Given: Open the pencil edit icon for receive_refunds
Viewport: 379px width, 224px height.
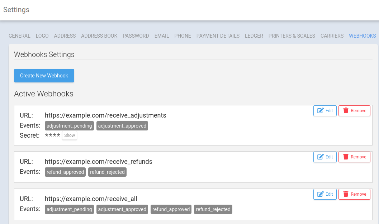Looking at the screenshot, I should pyautogui.click(x=320, y=157).
